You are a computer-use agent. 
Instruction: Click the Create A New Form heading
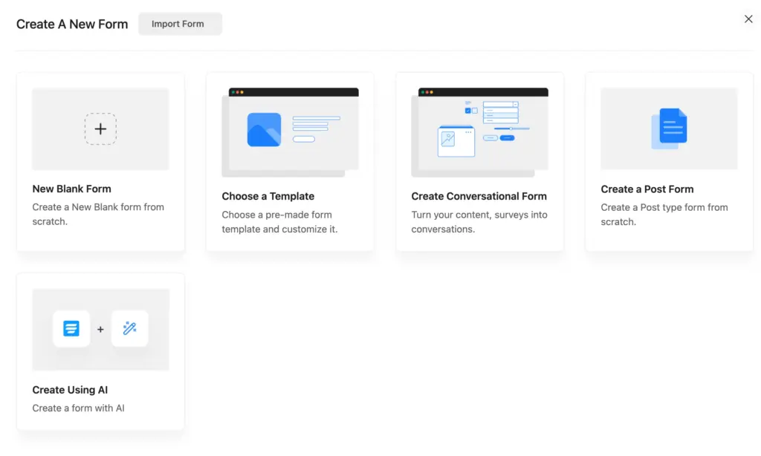point(71,24)
